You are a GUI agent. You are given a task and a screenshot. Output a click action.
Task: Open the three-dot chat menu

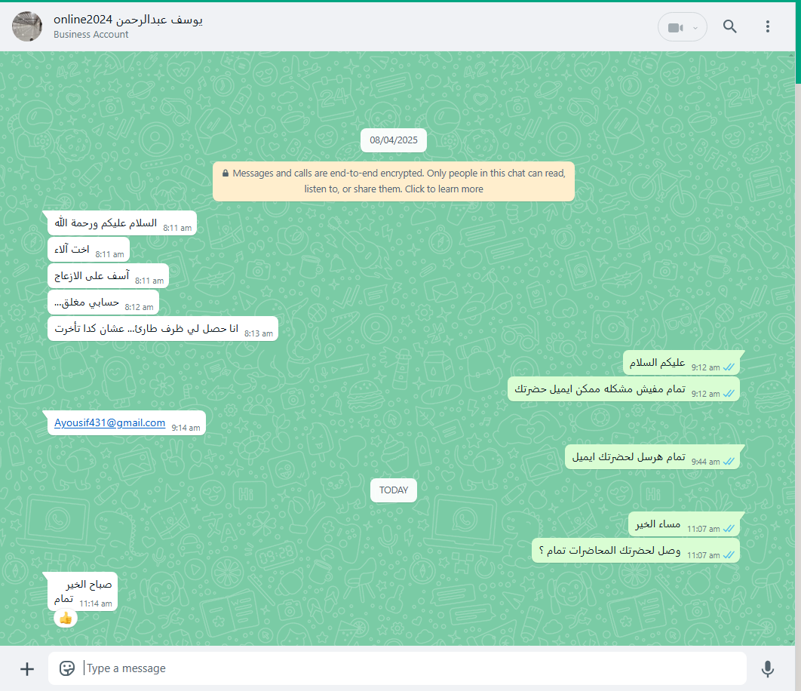767,26
